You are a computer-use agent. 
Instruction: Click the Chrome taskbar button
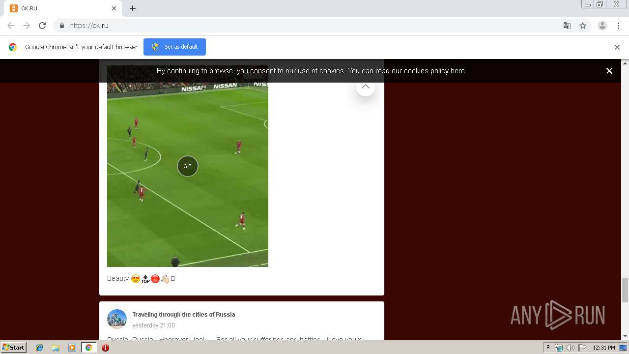[88, 348]
